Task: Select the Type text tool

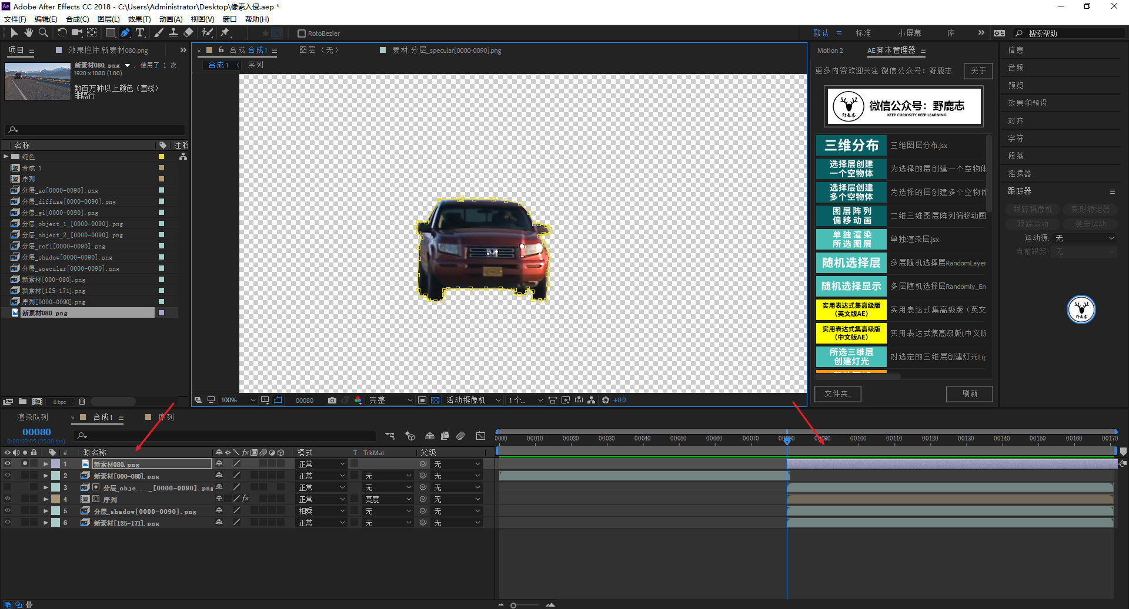Action: pyautogui.click(x=140, y=33)
